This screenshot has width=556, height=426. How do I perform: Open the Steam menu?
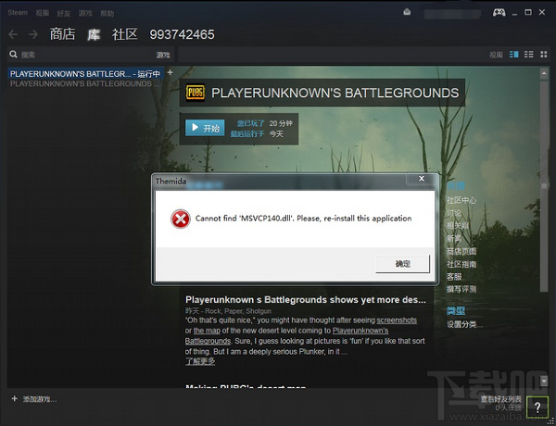(x=18, y=13)
